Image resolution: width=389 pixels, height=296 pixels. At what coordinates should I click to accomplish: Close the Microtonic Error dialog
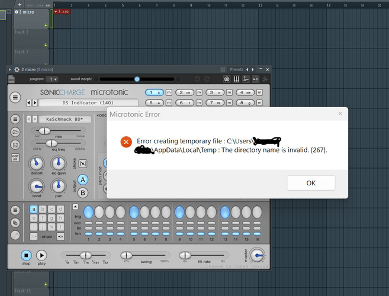pos(340,114)
